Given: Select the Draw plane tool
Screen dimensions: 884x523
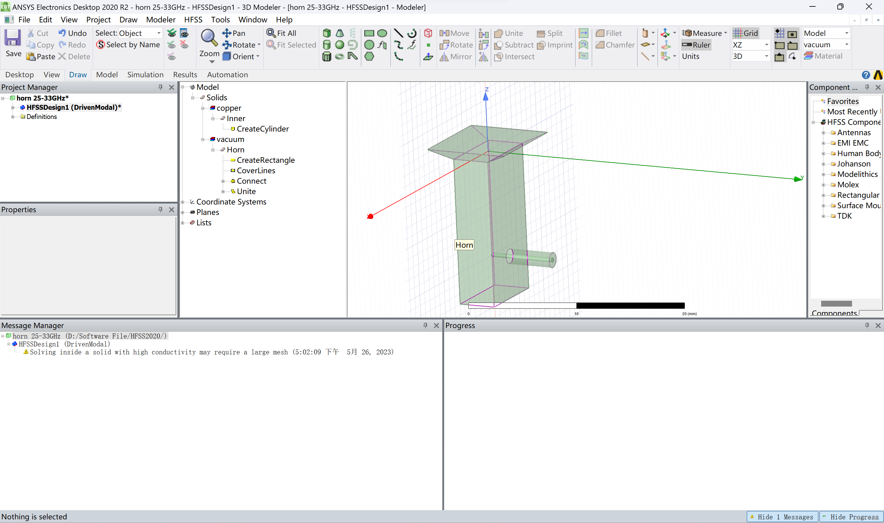Looking at the screenshot, I should pos(428,56).
